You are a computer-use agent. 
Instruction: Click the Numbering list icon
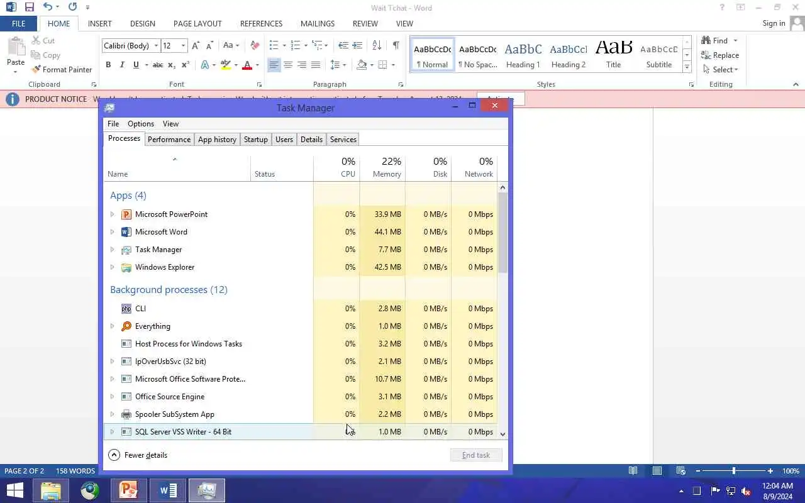tap(295, 45)
